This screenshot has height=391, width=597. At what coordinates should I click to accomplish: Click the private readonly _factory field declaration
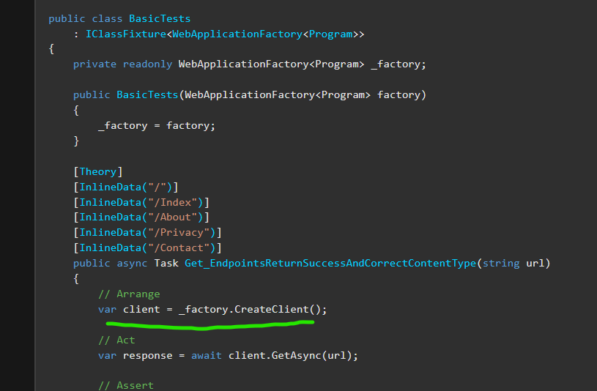click(250, 64)
